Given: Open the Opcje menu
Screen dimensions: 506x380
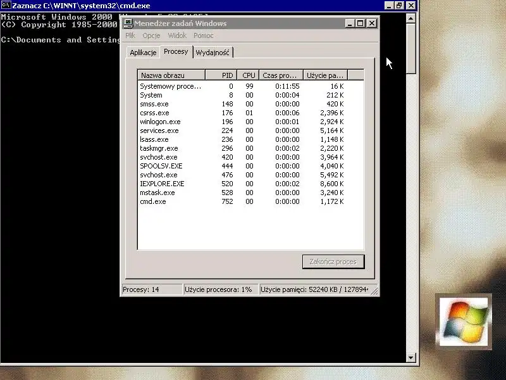Looking at the screenshot, I should coord(151,35).
